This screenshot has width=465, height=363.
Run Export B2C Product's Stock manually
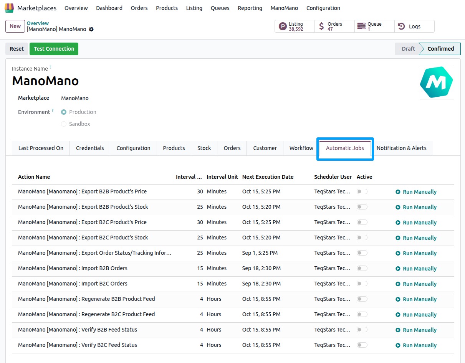(416, 238)
